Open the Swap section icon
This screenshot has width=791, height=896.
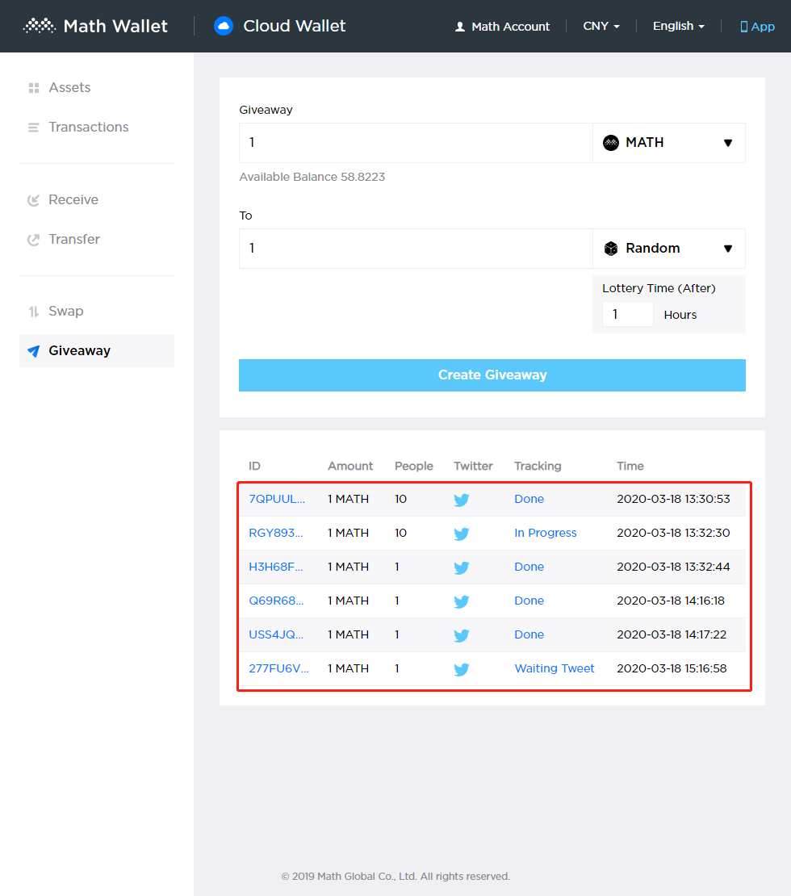[x=34, y=311]
